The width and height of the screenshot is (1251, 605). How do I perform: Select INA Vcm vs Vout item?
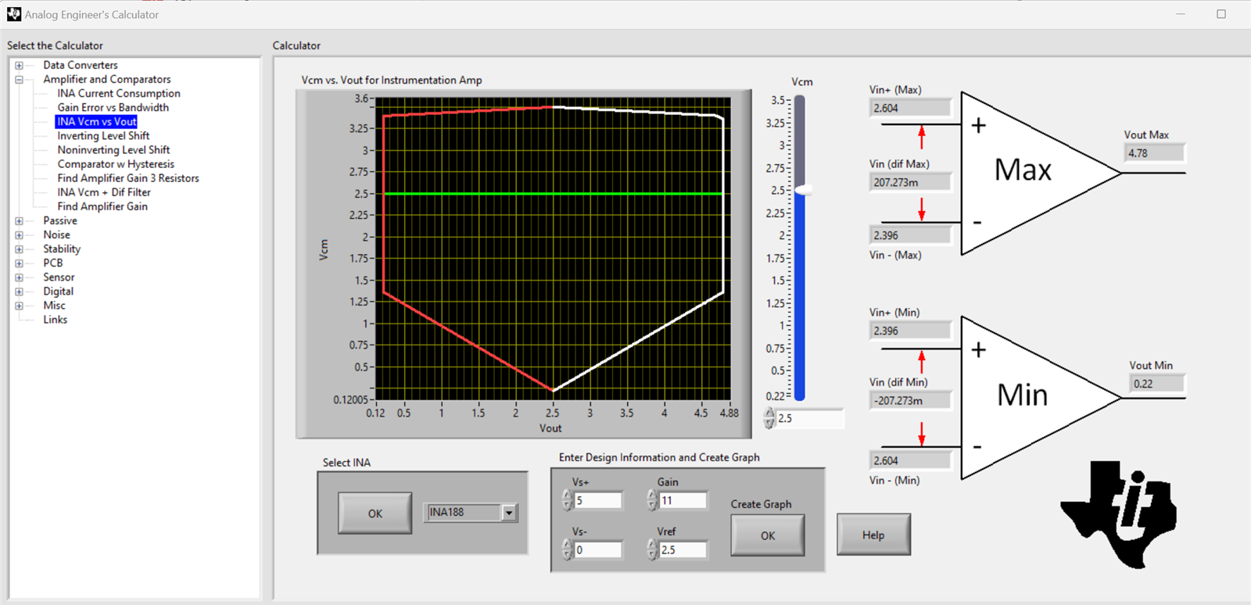pyautogui.click(x=96, y=122)
